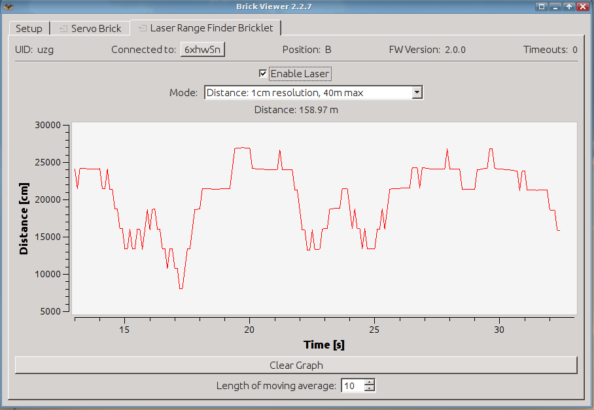The width and height of the screenshot is (594, 410).
Task: Clear the graph with Clear Graph button
Action: (296, 366)
